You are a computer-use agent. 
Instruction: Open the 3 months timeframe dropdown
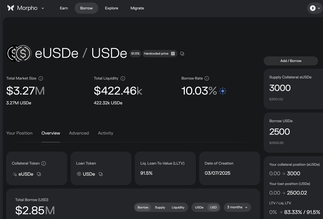pyautogui.click(x=237, y=207)
